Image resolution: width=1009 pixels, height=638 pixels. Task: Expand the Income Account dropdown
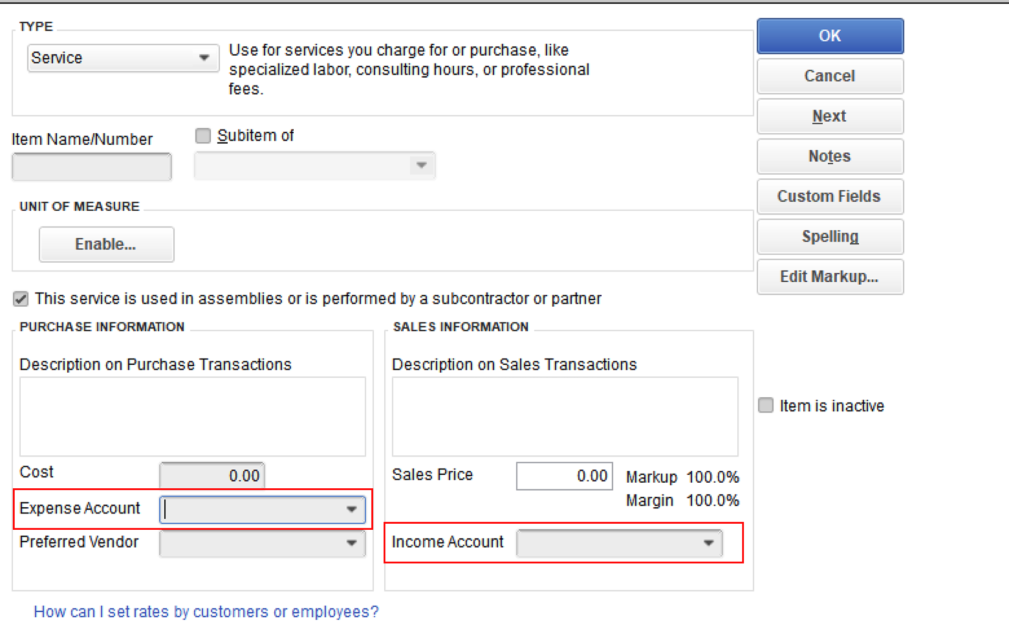pos(708,543)
